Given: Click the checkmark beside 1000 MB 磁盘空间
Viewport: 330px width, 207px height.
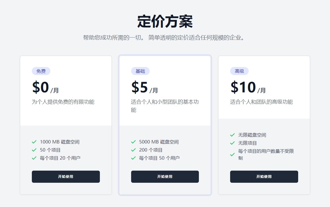Looking at the screenshot, I should click(34, 142).
